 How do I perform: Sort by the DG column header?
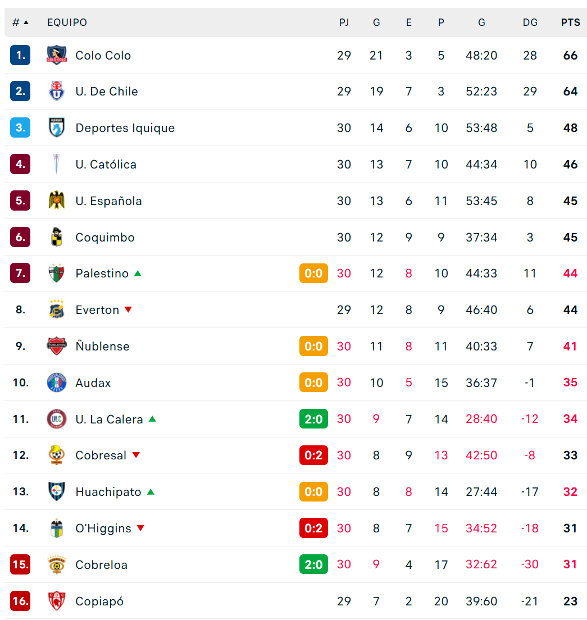pyautogui.click(x=530, y=22)
